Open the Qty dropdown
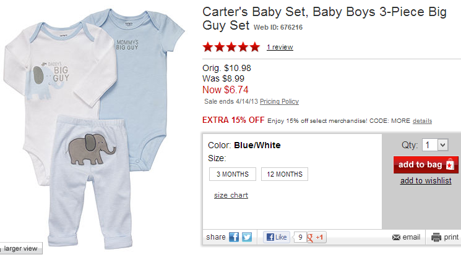 [434, 144]
